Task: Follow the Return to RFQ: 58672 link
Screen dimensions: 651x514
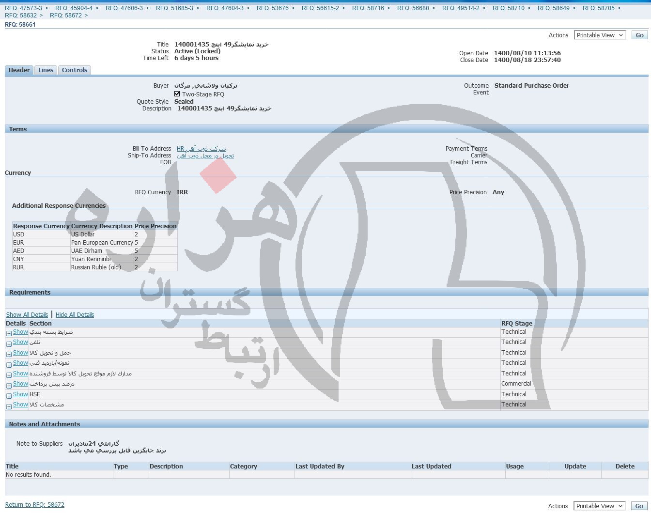Action: click(35, 505)
